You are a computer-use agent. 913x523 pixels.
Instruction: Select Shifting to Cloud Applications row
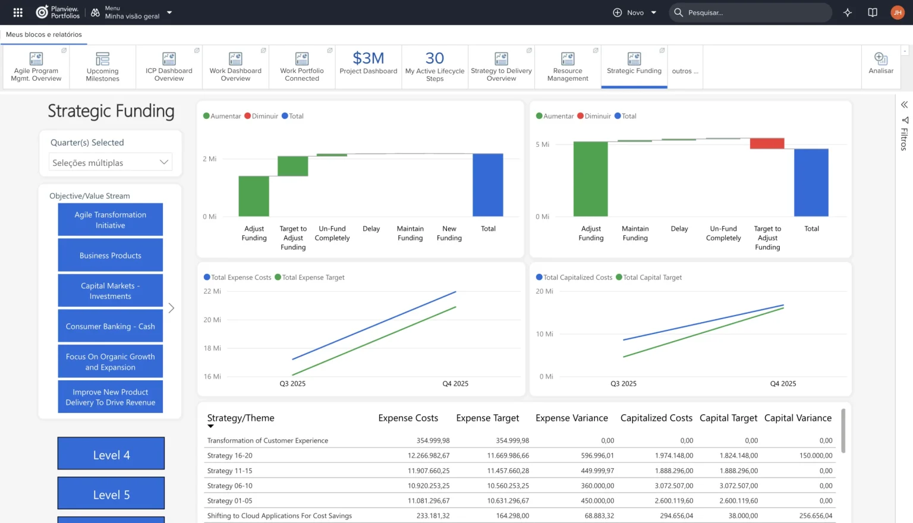pos(520,515)
